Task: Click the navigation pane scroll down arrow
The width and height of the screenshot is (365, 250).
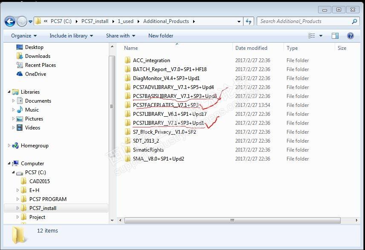Action: [x=112, y=220]
